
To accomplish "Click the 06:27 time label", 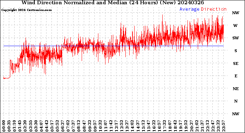I will [62, 126].
